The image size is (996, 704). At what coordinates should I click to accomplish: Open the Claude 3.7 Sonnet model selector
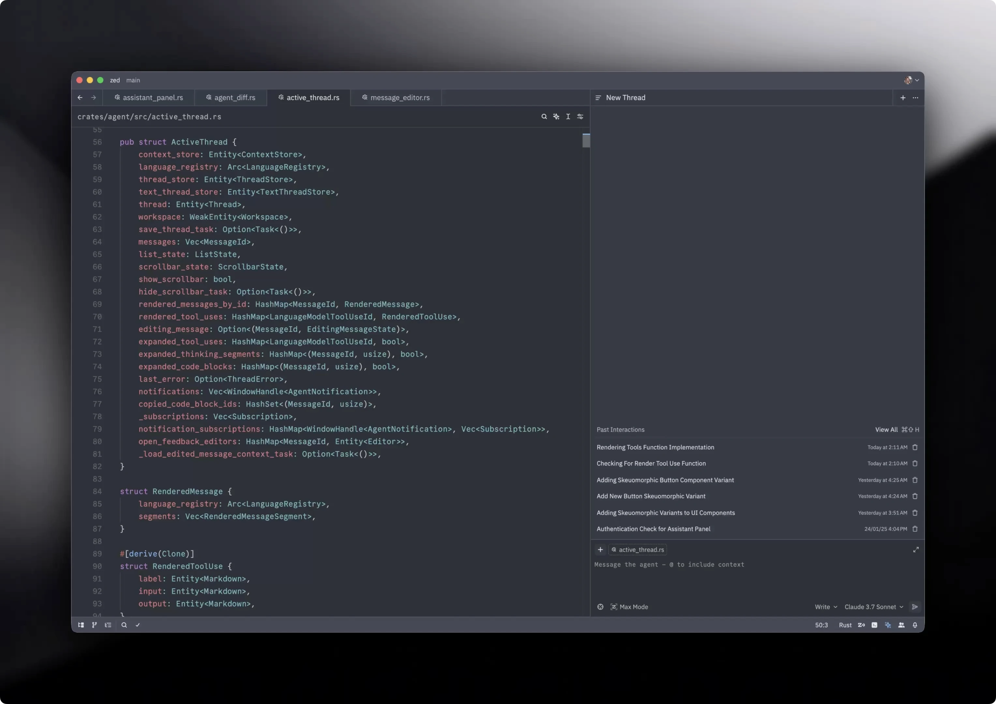[873, 607]
